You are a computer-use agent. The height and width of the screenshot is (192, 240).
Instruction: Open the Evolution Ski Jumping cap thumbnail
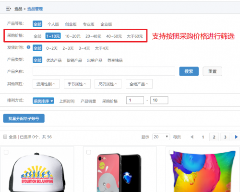[37, 172]
